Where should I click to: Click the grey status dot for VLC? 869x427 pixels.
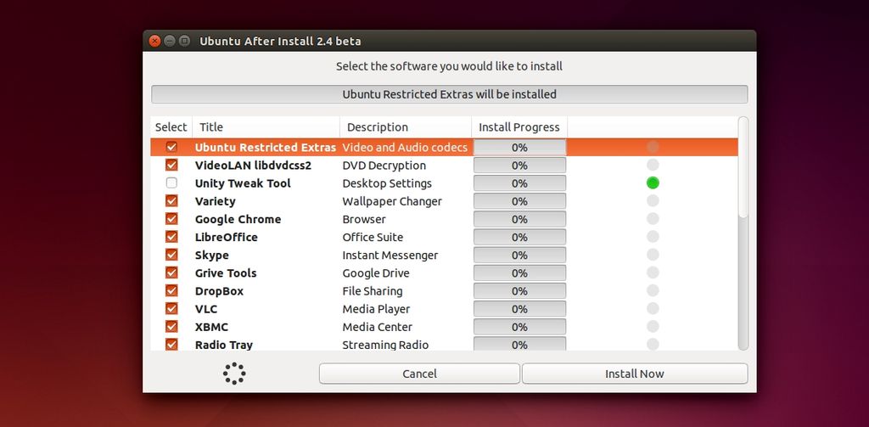pyautogui.click(x=653, y=308)
